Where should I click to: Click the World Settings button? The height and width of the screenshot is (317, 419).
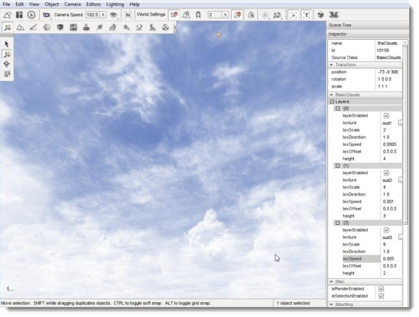151,14
